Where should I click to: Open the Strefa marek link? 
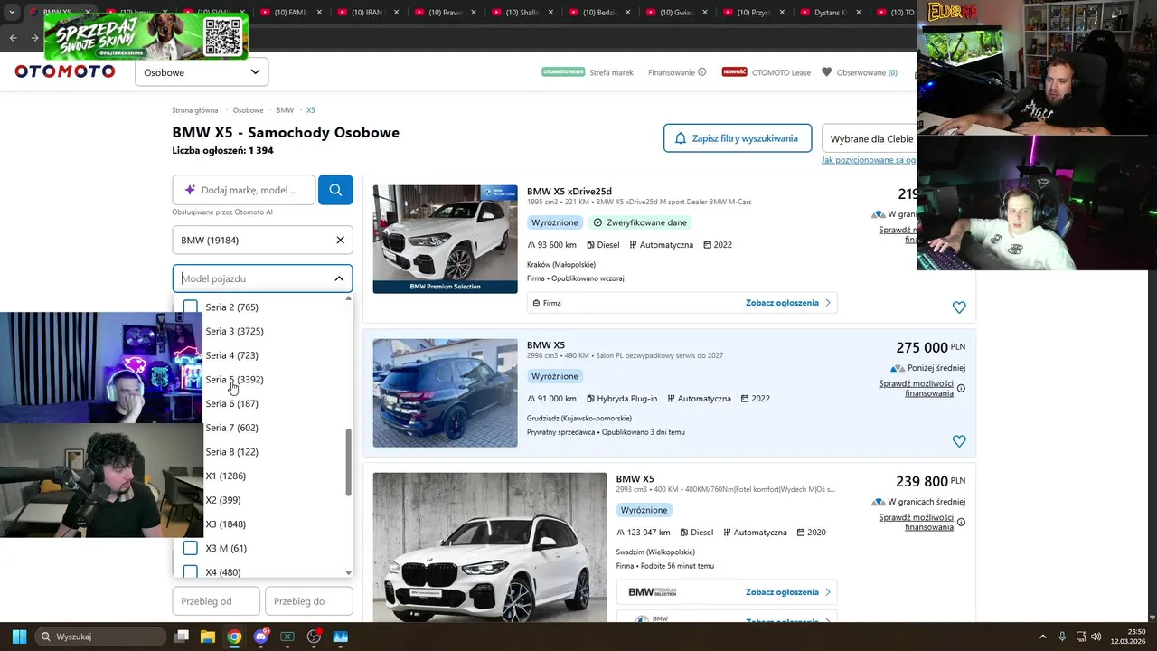point(611,72)
